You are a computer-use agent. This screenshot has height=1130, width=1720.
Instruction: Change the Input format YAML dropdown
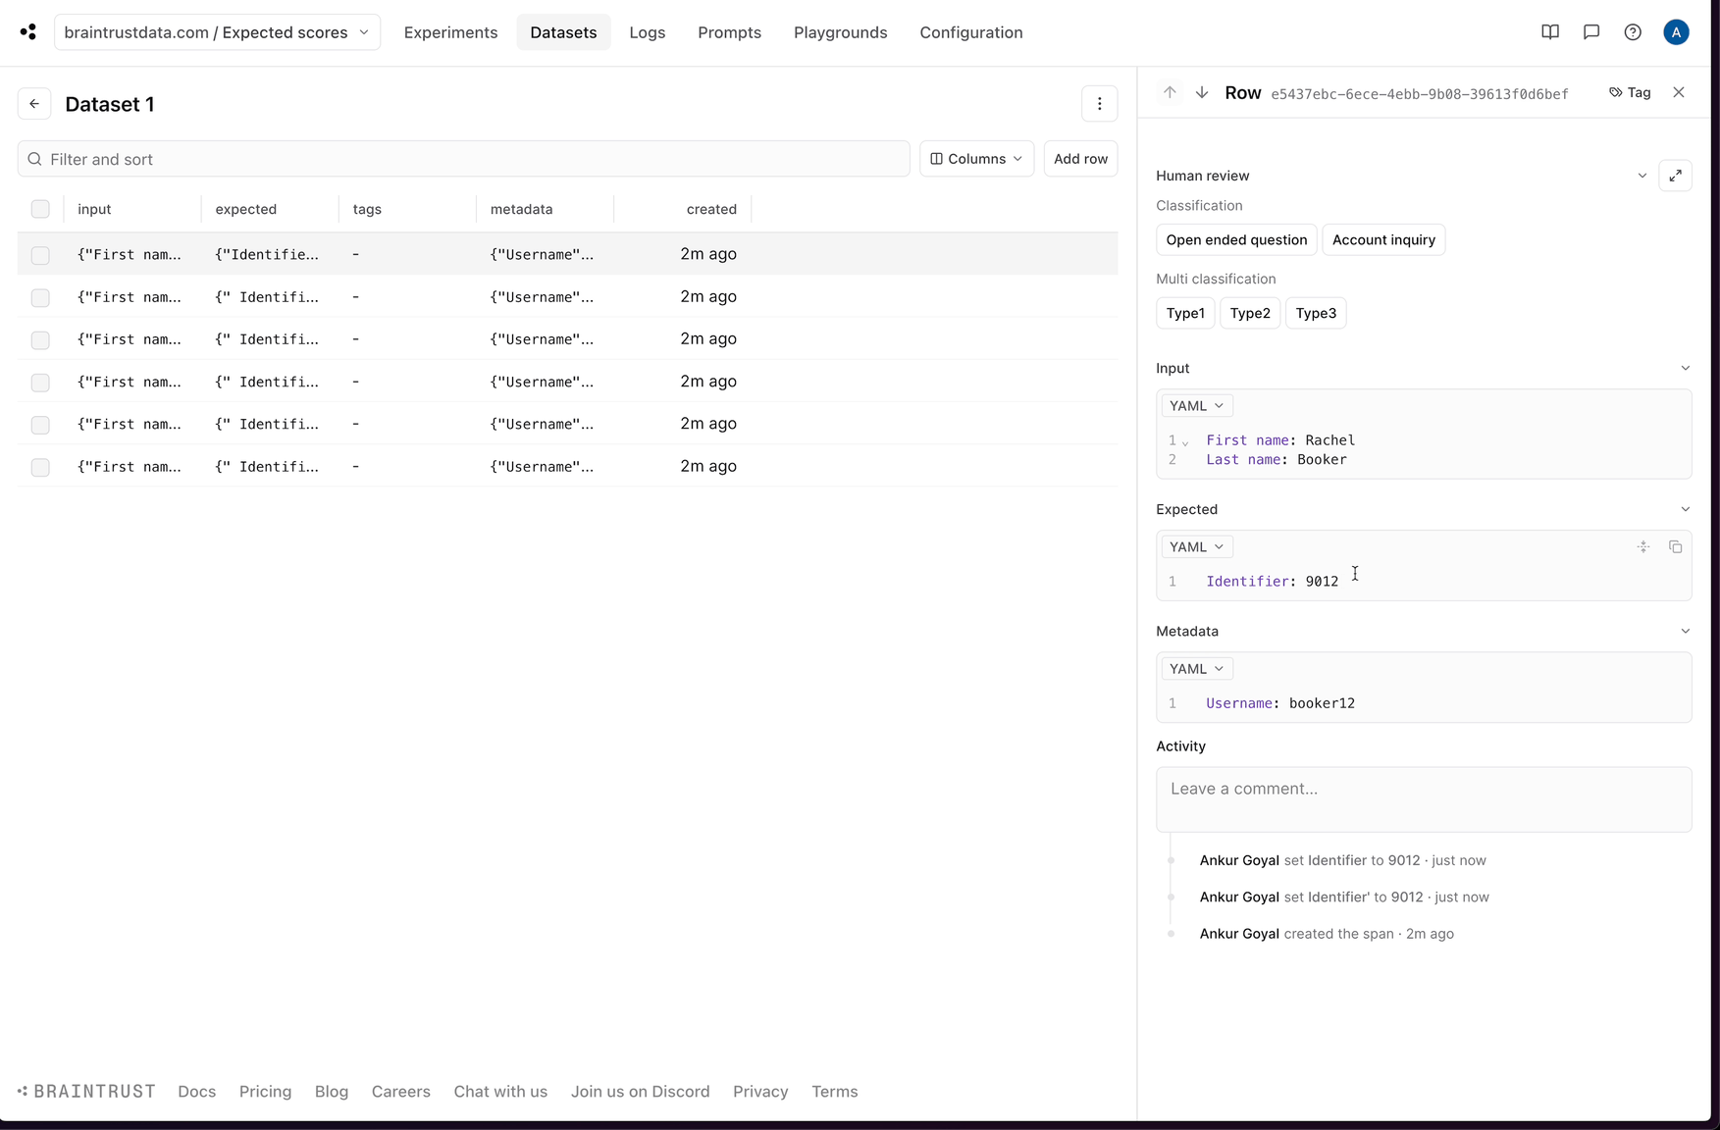[x=1196, y=406]
